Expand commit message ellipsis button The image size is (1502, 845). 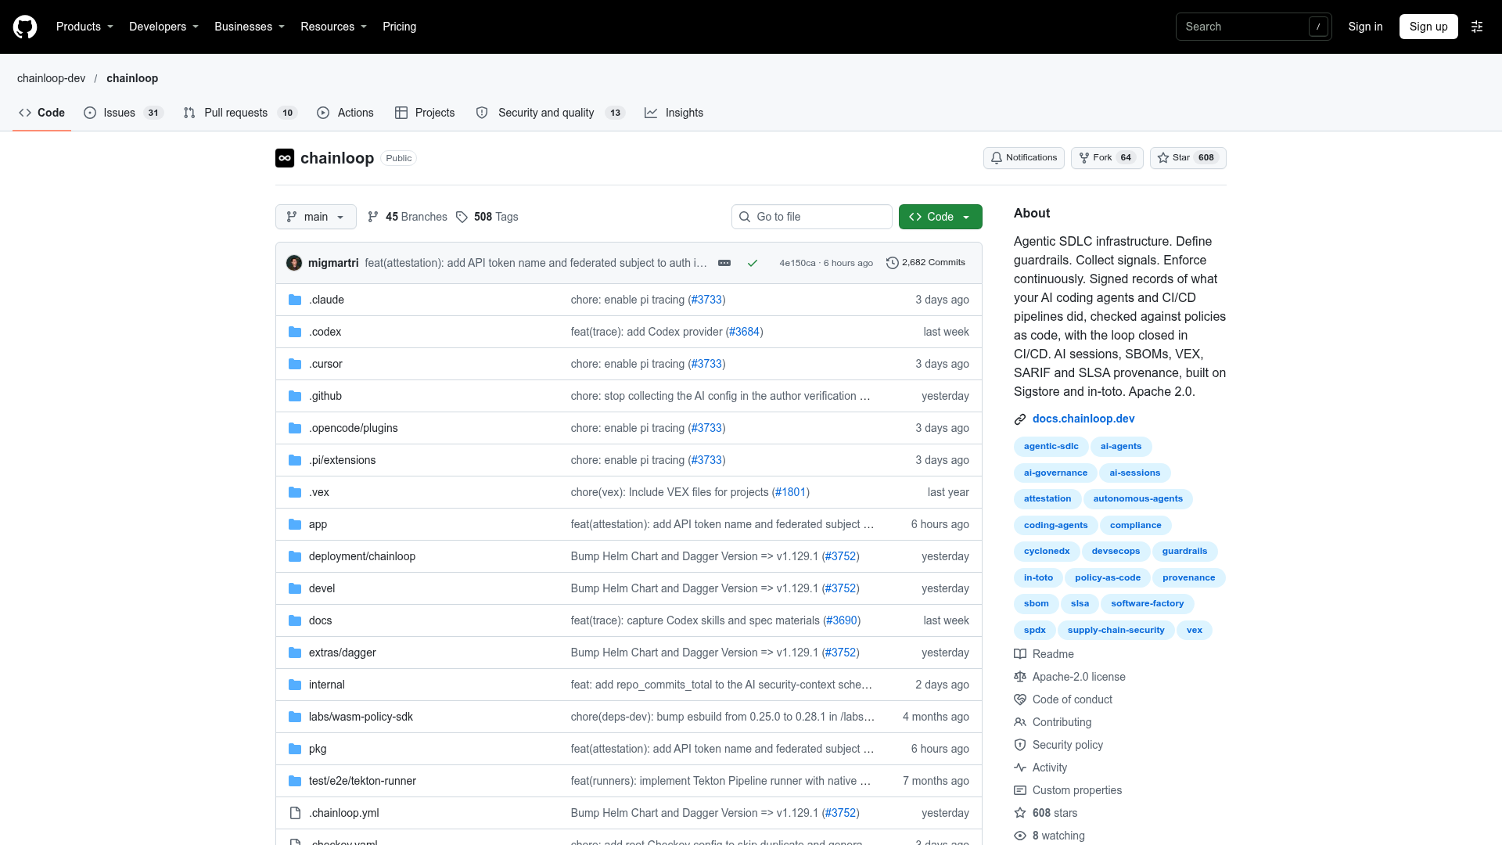click(x=724, y=263)
